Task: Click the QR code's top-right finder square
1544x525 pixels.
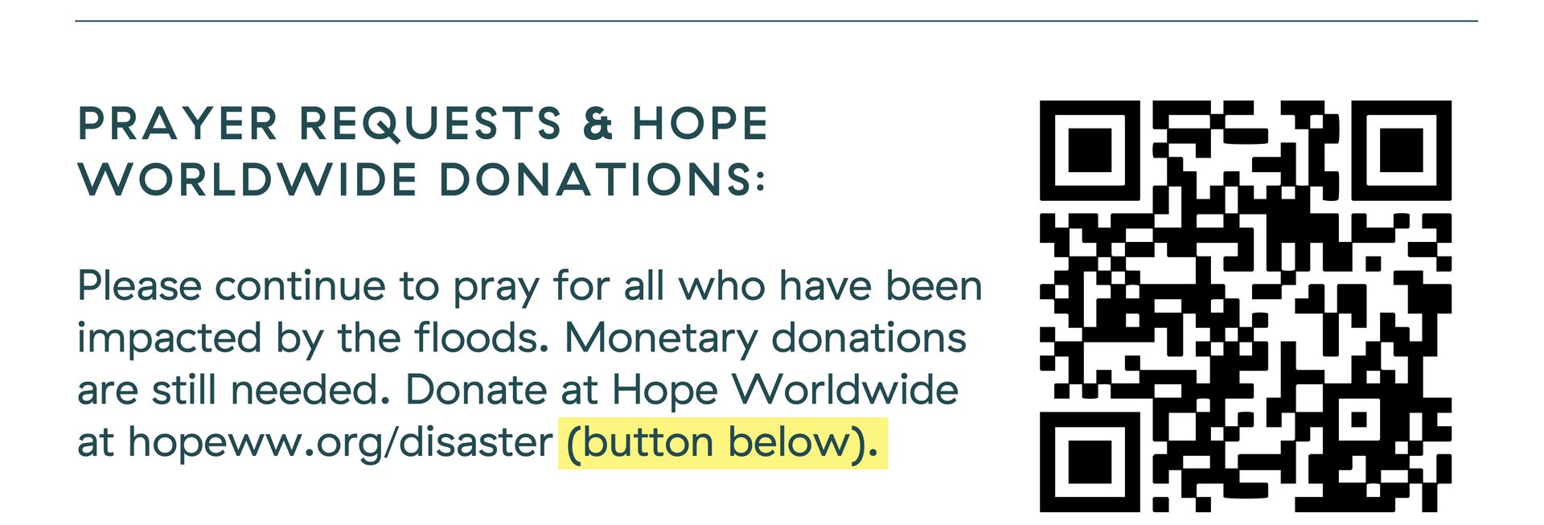Action: [1402, 150]
